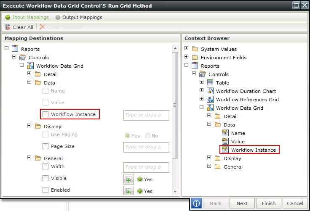Click the Controls icon in Context Browser
Image resolution: width=310 pixels, height=211 pixels.
tap(203, 74)
